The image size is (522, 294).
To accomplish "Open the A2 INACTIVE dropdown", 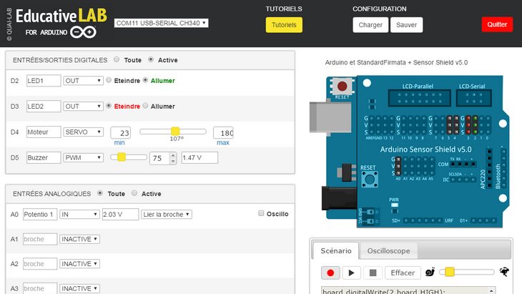I will 79,264.
